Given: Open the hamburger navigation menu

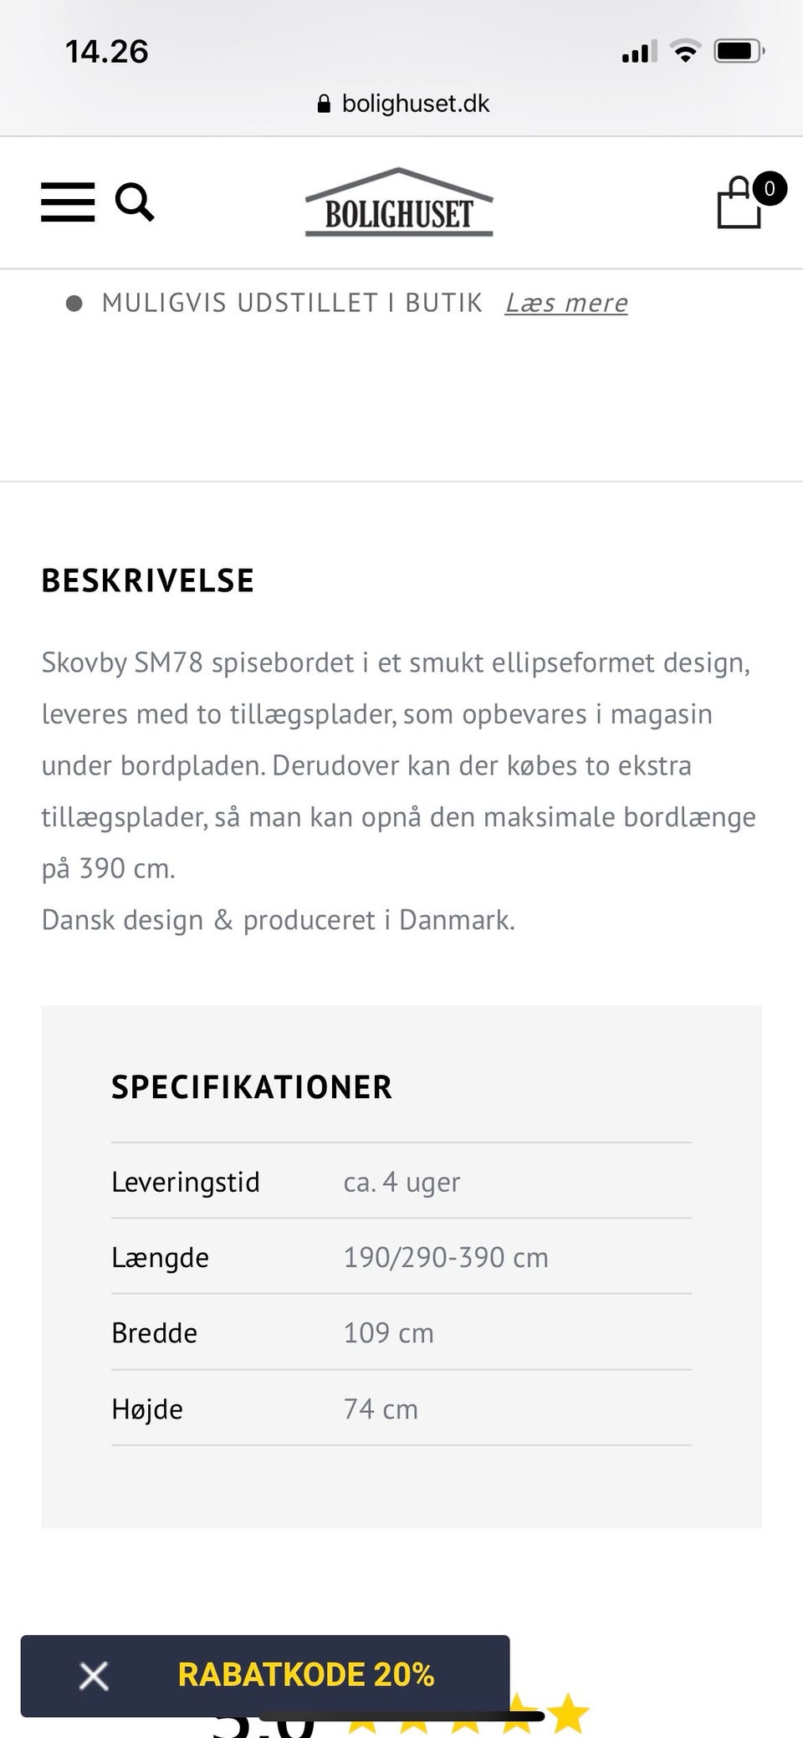Looking at the screenshot, I should (x=68, y=202).
